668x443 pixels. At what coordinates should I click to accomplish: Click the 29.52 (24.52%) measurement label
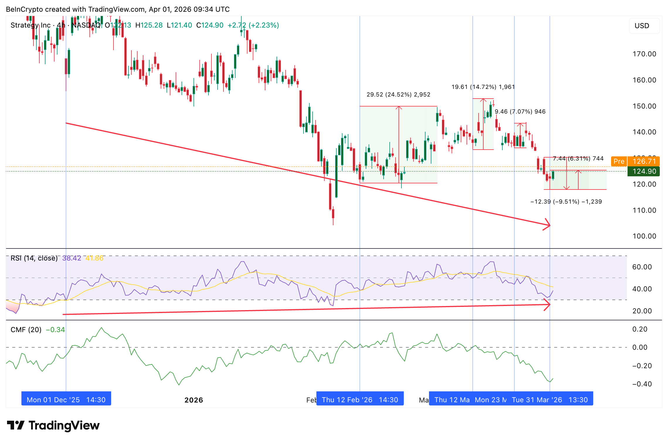[x=398, y=94]
